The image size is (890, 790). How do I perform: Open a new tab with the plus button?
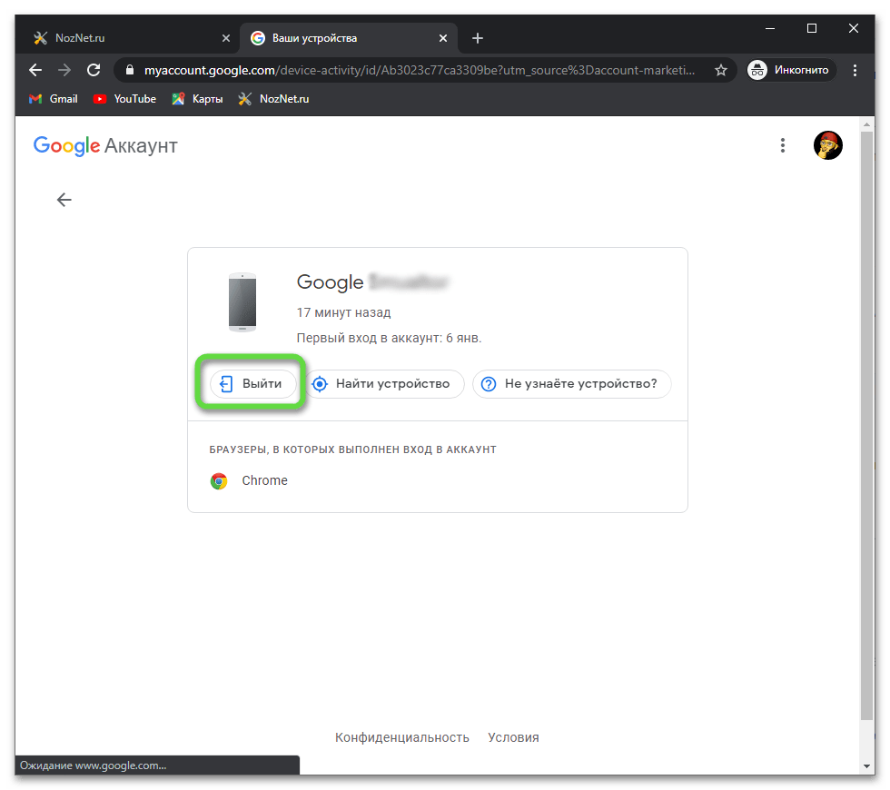(478, 38)
